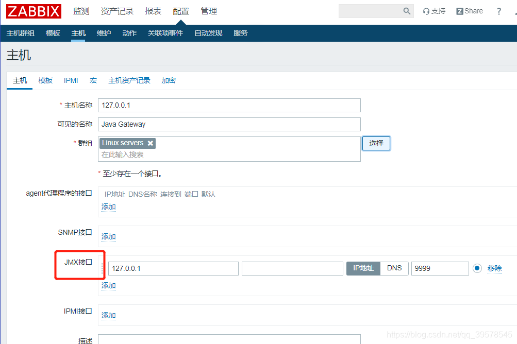Open help via question mark icon
The height and width of the screenshot is (344, 517).
(x=499, y=11)
